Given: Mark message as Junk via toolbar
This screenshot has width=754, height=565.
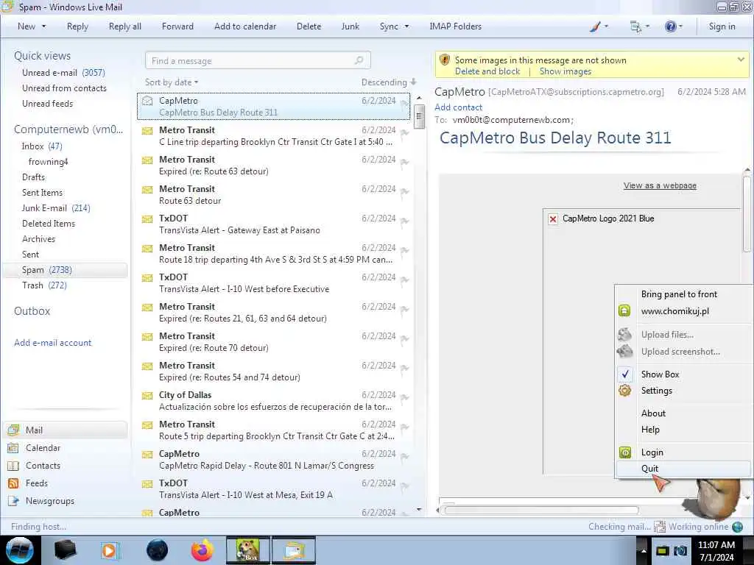Looking at the screenshot, I should (350, 26).
